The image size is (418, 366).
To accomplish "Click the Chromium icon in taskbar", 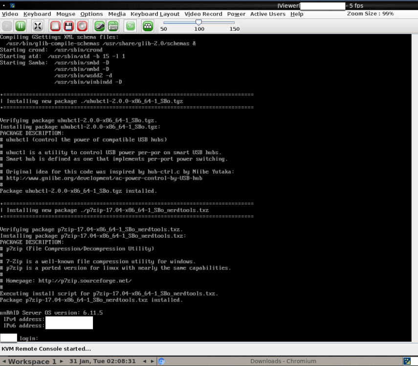I will 161,361.
